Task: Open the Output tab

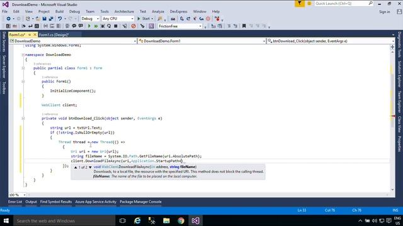Action: tap(31, 202)
